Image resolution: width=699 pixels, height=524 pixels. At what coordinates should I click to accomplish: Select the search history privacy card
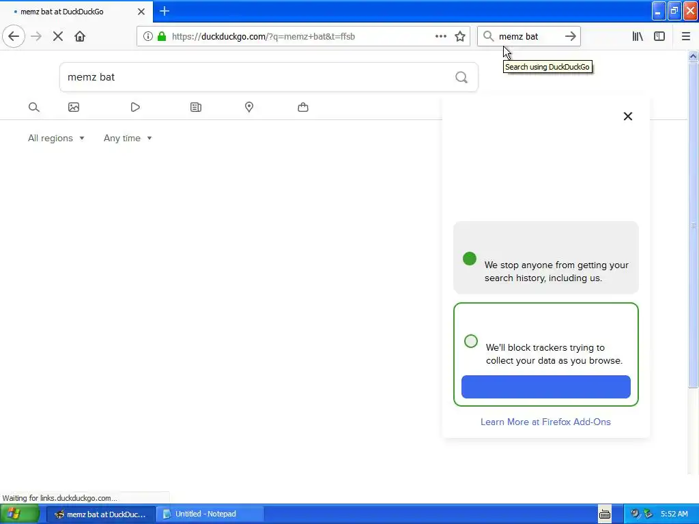(x=545, y=257)
